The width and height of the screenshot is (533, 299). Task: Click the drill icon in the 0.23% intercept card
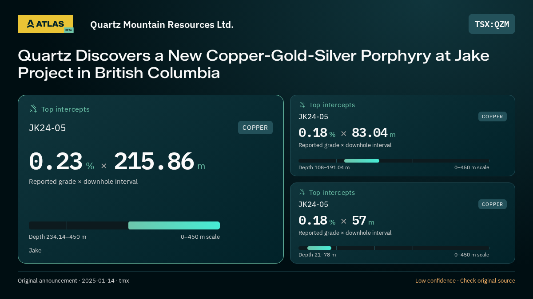pyautogui.click(x=33, y=109)
